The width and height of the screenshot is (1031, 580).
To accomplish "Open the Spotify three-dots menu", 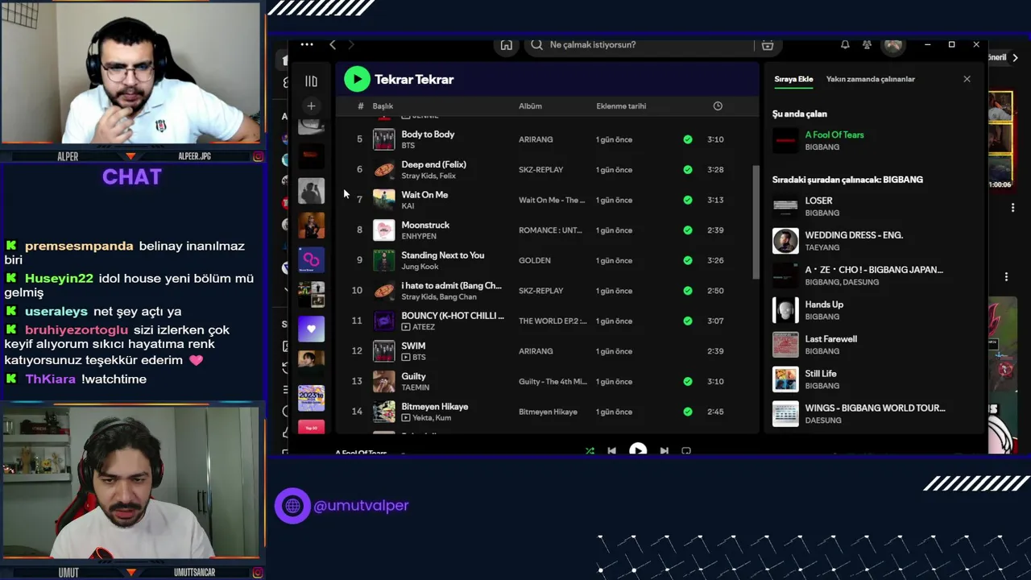I will tap(307, 45).
